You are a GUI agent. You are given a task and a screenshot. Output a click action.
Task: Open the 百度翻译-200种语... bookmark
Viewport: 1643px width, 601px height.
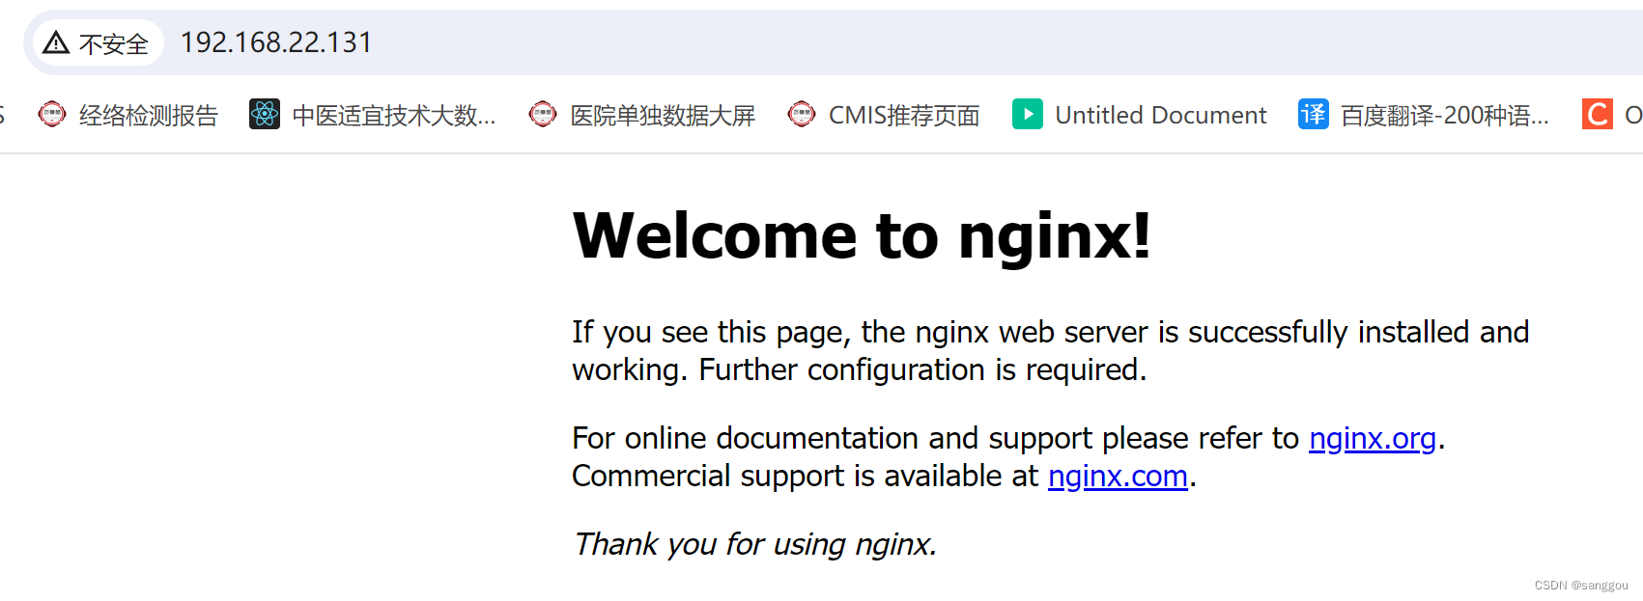(x=1424, y=115)
